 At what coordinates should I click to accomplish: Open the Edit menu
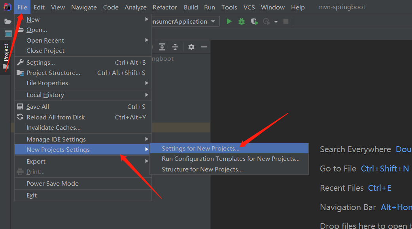pos(39,7)
